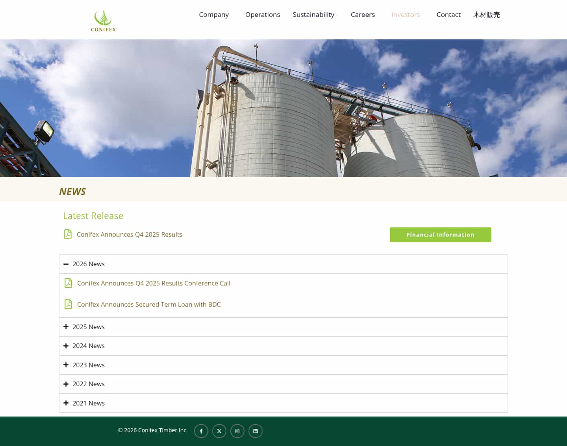This screenshot has width=567, height=446.
Task: Click the X (Twitter) social icon
Action: (x=219, y=431)
